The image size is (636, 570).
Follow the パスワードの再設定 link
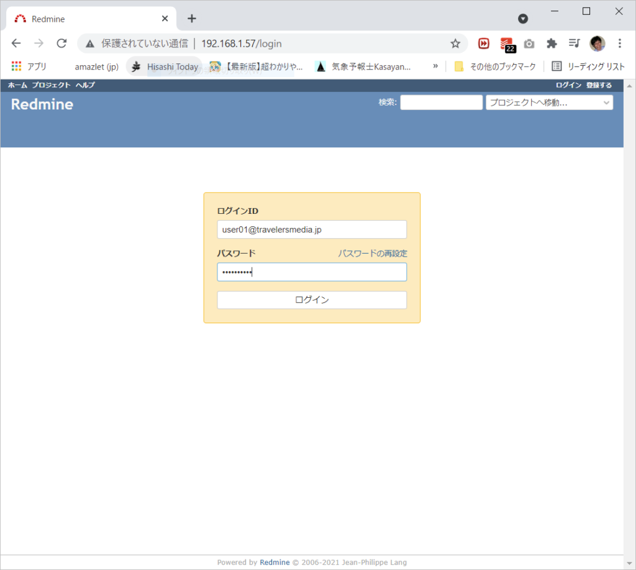pos(373,254)
